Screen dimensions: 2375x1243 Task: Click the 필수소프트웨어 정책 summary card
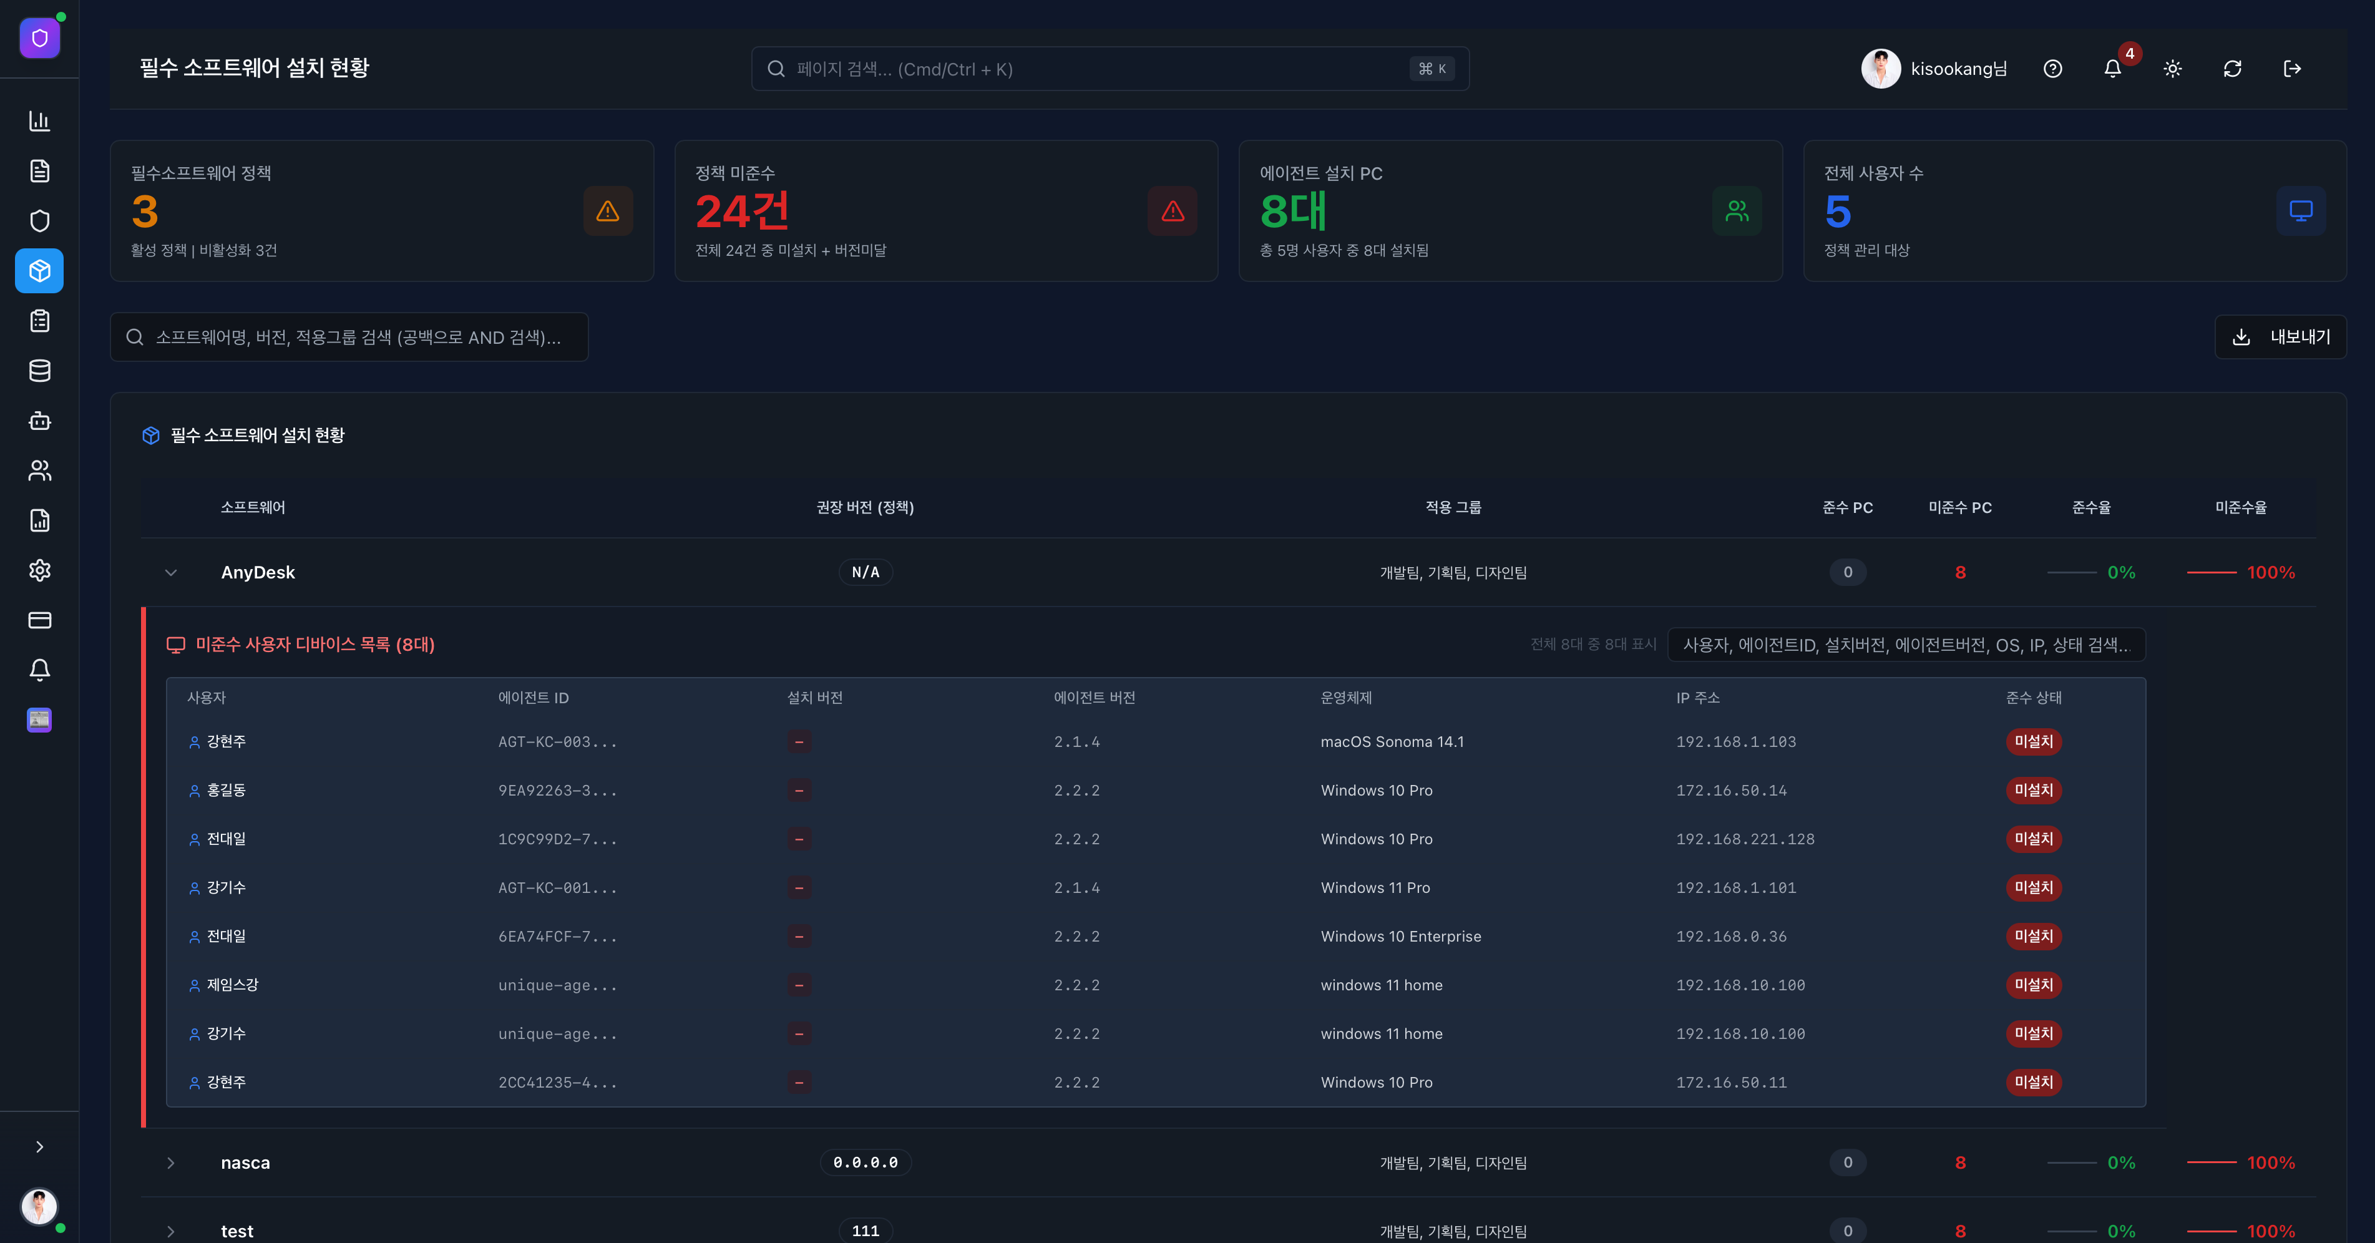[x=382, y=211]
